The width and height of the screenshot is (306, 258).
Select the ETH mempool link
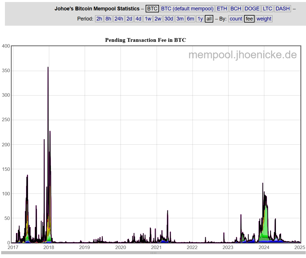click(x=222, y=9)
